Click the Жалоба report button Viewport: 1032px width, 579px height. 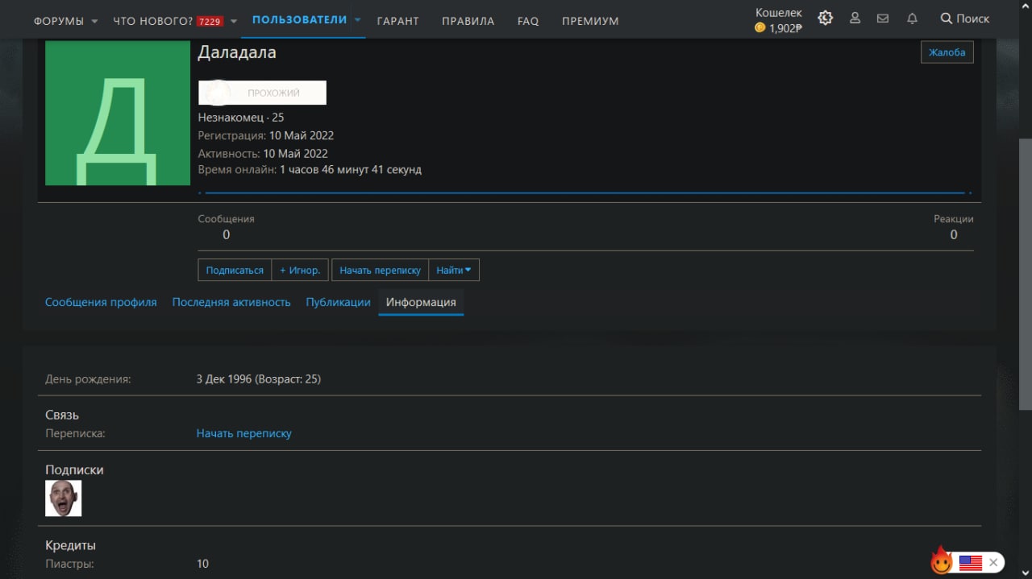[x=947, y=52]
